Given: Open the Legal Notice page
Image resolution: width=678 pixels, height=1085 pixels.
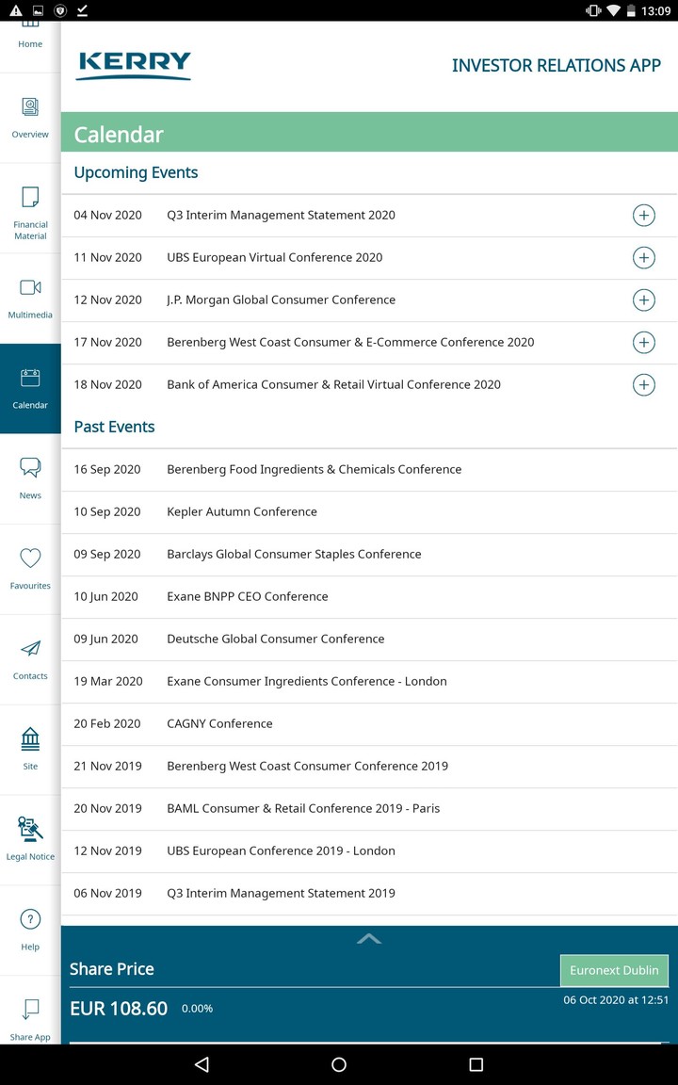Looking at the screenshot, I should pos(30,835).
